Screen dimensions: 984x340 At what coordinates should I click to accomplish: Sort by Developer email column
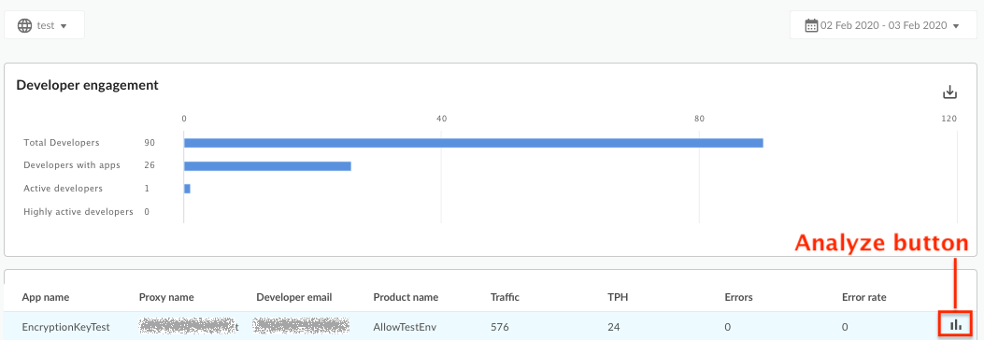294,297
